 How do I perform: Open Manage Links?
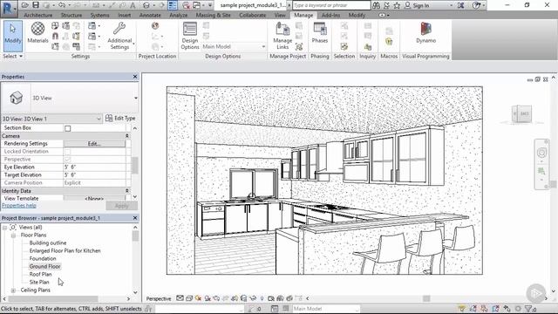[282, 36]
